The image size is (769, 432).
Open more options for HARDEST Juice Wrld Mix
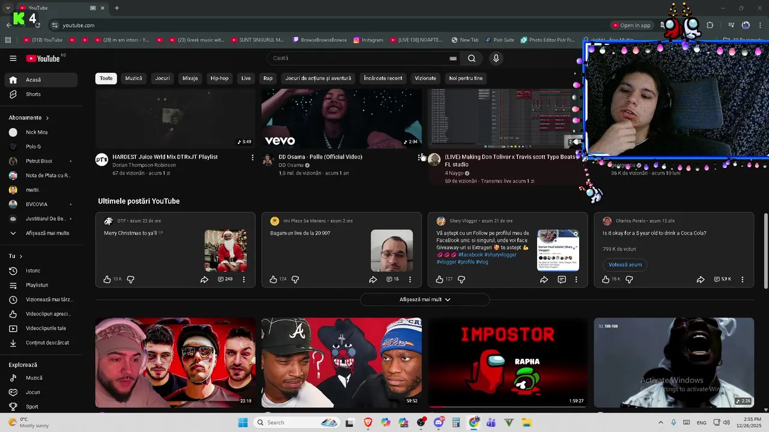coord(252,157)
